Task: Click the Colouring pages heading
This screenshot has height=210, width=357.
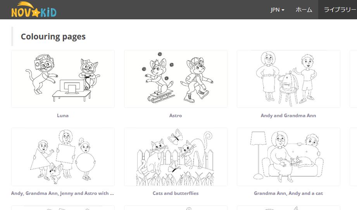Action: click(x=53, y=37)
